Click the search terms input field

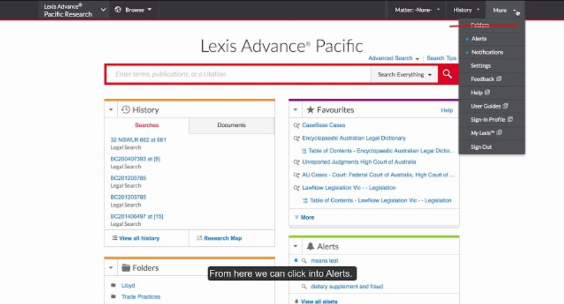pyautogui.click(x=239, y=74)
